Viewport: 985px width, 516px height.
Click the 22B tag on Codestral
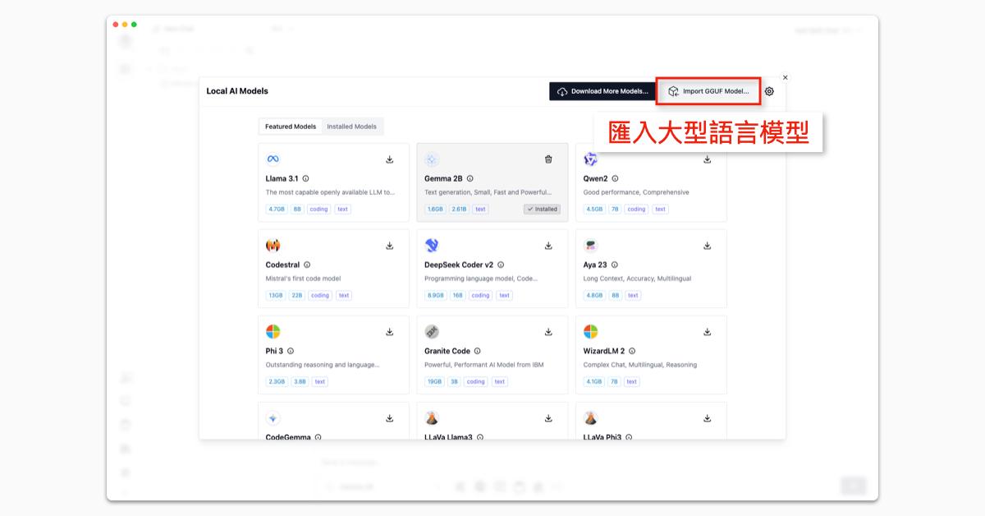[296, 296]
